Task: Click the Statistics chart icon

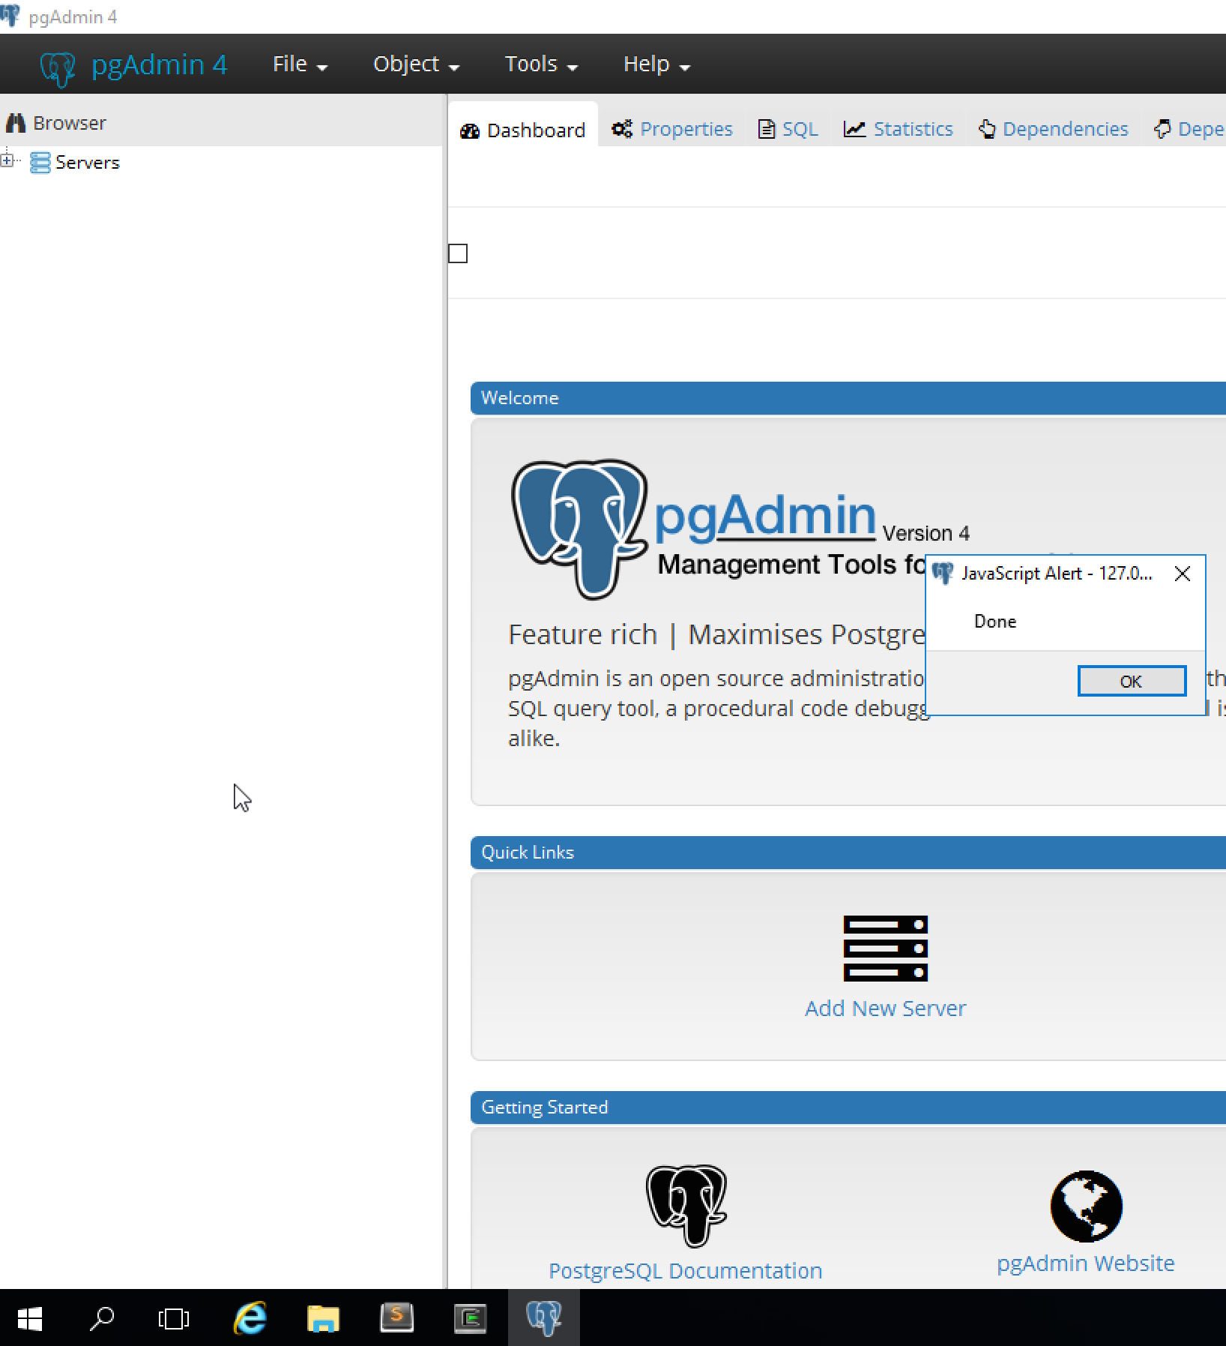Action: [x=855, y=129]
